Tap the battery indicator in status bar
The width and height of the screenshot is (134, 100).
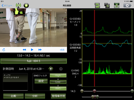tap(132, 1)
